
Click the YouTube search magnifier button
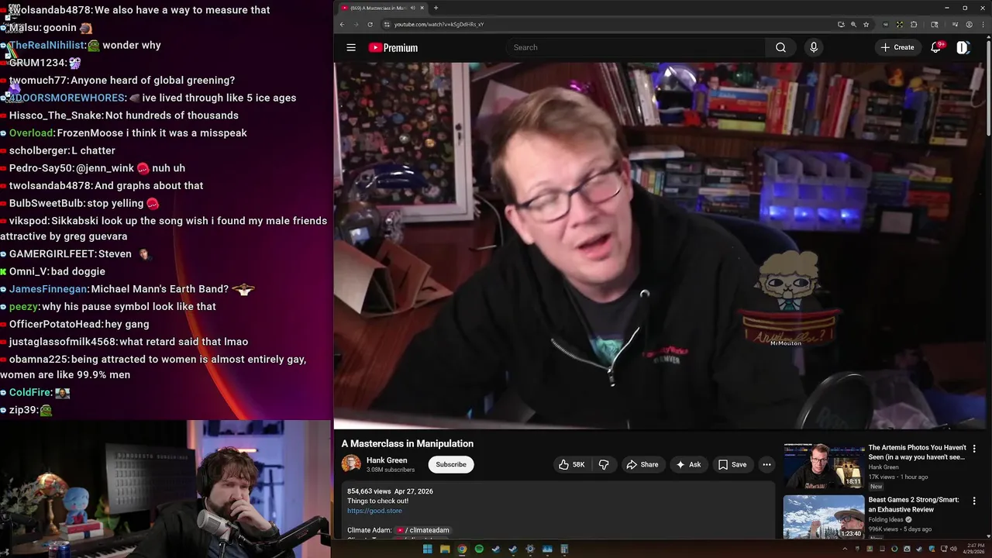tap(780, 47)
